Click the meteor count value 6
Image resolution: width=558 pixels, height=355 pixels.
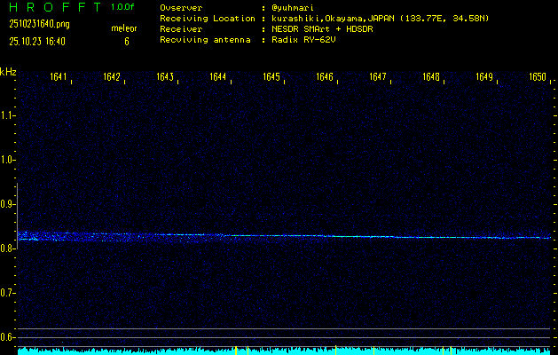tap(126, 41)
